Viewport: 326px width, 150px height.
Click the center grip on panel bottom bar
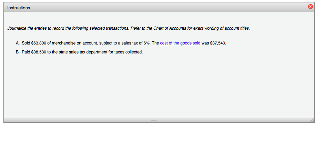pyautogui.click(x=154, y=120)
